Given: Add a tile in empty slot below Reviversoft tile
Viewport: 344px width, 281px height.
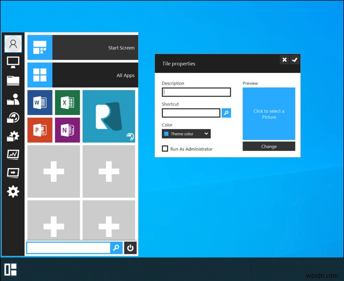Looking at the screenshot, I should click(x=109, y=171).
